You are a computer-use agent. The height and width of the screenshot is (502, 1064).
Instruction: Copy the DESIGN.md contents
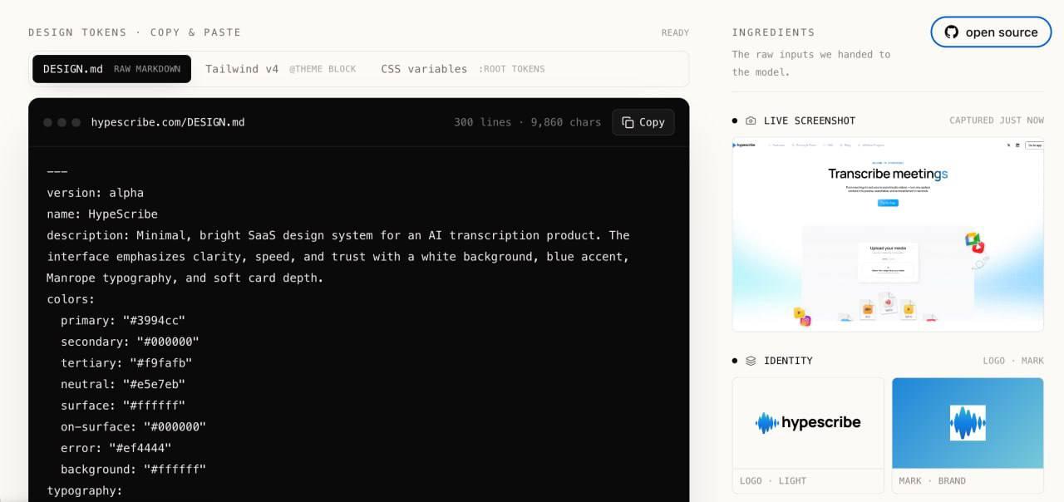643,122
